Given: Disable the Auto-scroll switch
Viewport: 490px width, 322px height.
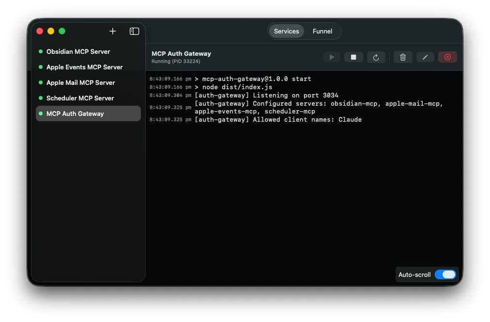Looking at the screenshot, I should [445, 274].
